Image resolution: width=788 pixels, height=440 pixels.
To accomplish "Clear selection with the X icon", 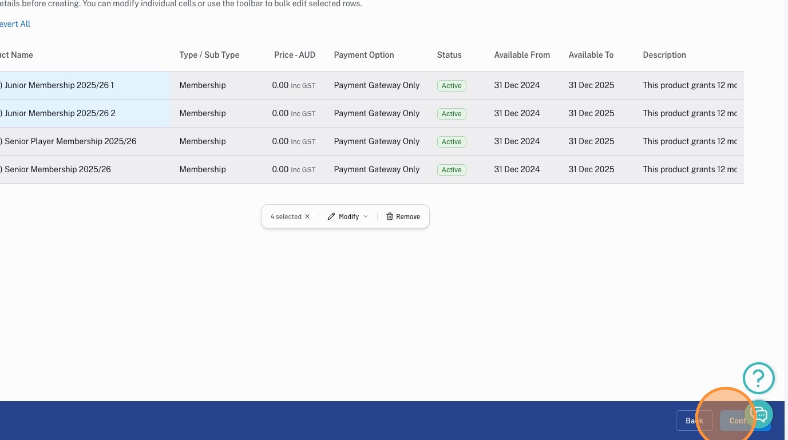I will 307,216.
